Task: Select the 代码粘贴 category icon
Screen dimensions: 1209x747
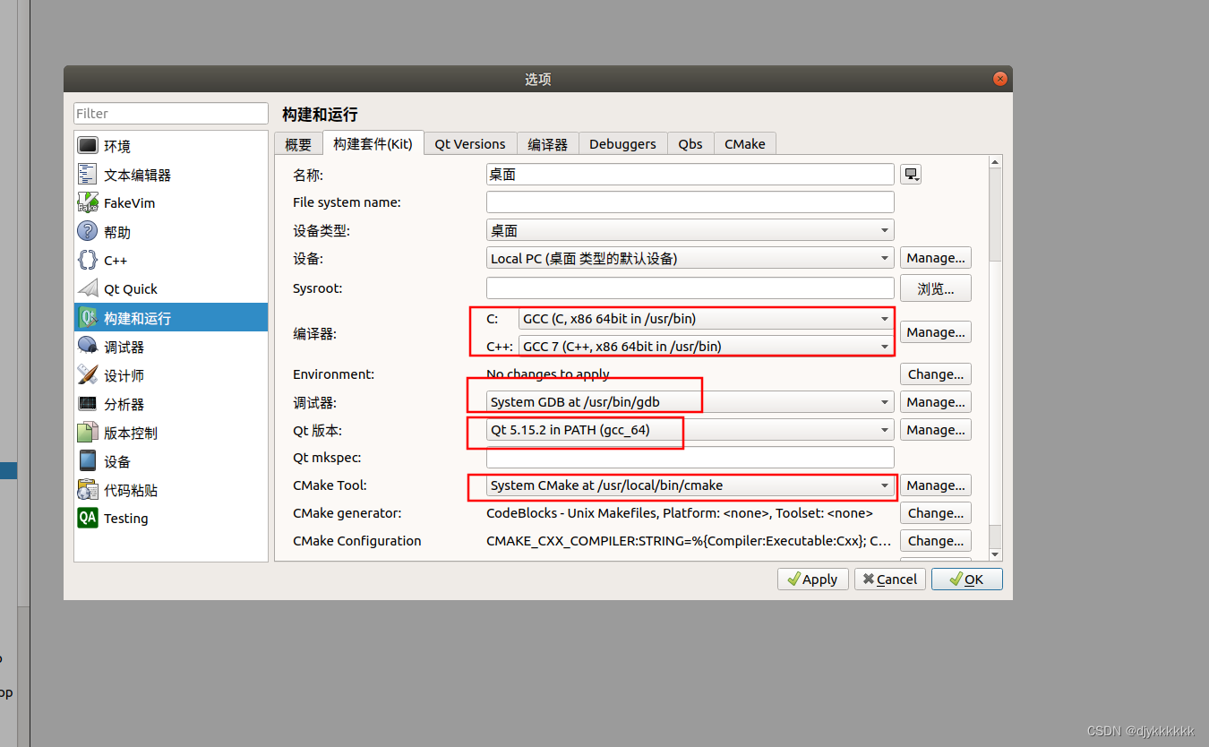Action: coord(88,489)
